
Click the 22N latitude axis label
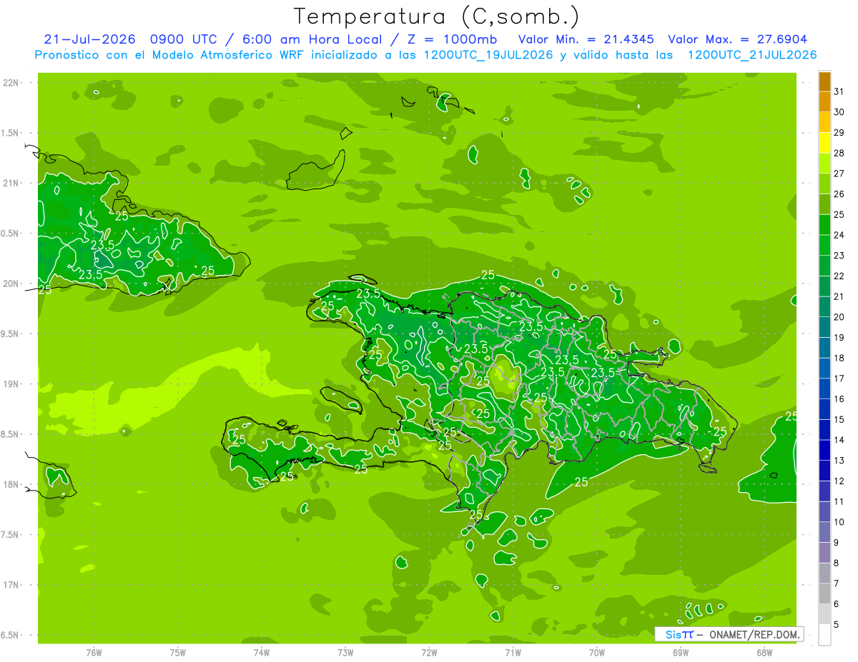point(11,83)
